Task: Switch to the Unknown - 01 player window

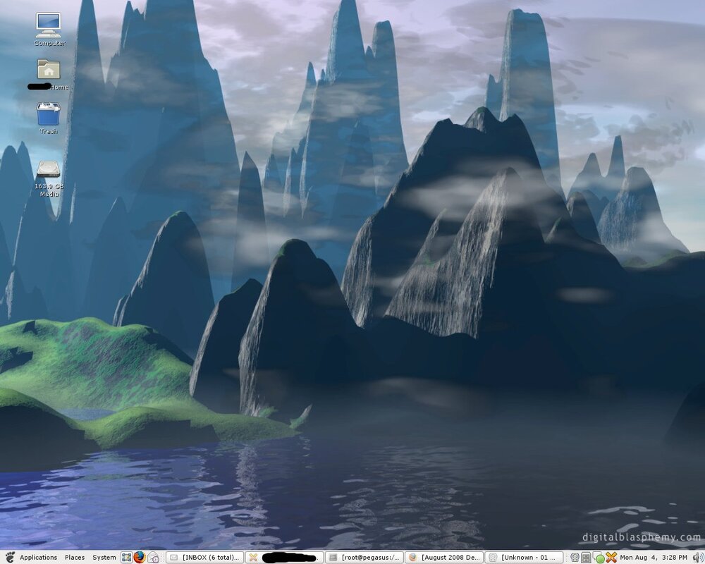Action: click(x=525, y=558)
